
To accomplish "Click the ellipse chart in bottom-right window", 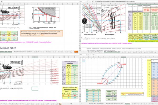I will click(112, 74).
